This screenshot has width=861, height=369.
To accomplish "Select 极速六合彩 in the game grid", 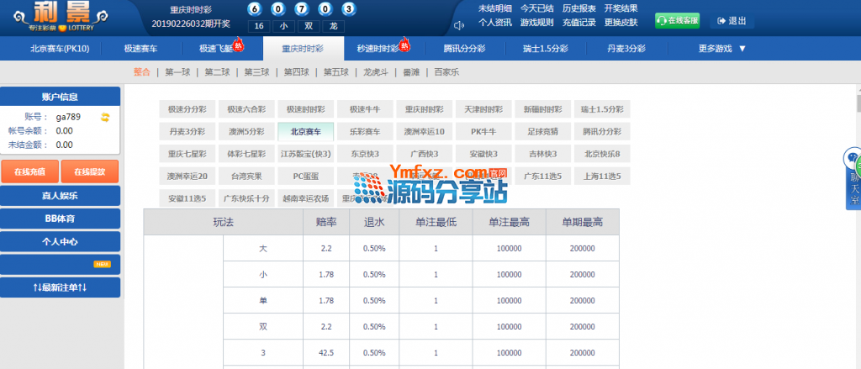I will 246,110.
